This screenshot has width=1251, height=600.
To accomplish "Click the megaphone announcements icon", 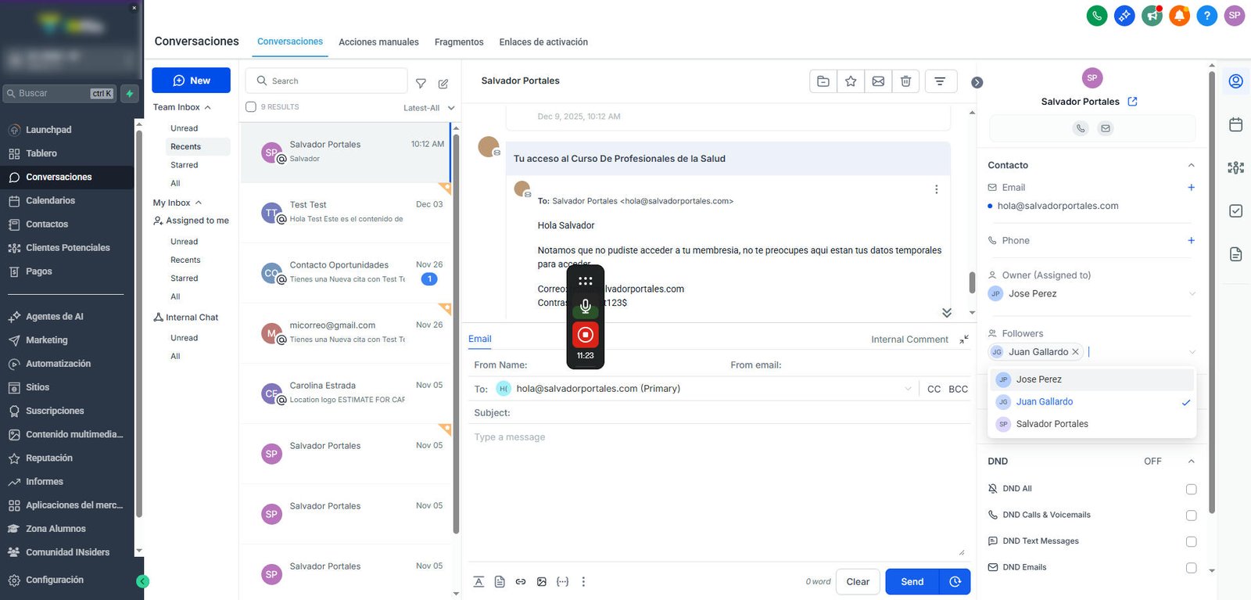I will tap(1152, 15).
